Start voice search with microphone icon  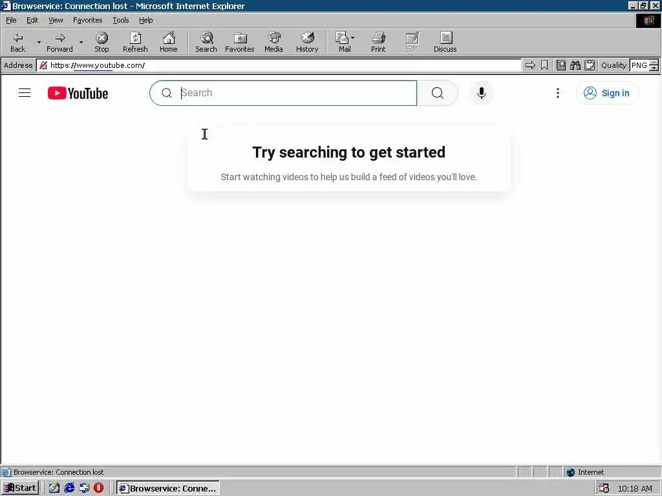click(481, 93)
